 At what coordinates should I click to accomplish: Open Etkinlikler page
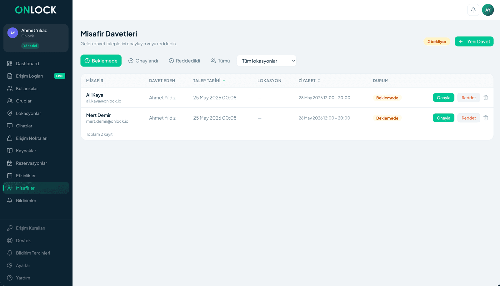click(36, 176)
